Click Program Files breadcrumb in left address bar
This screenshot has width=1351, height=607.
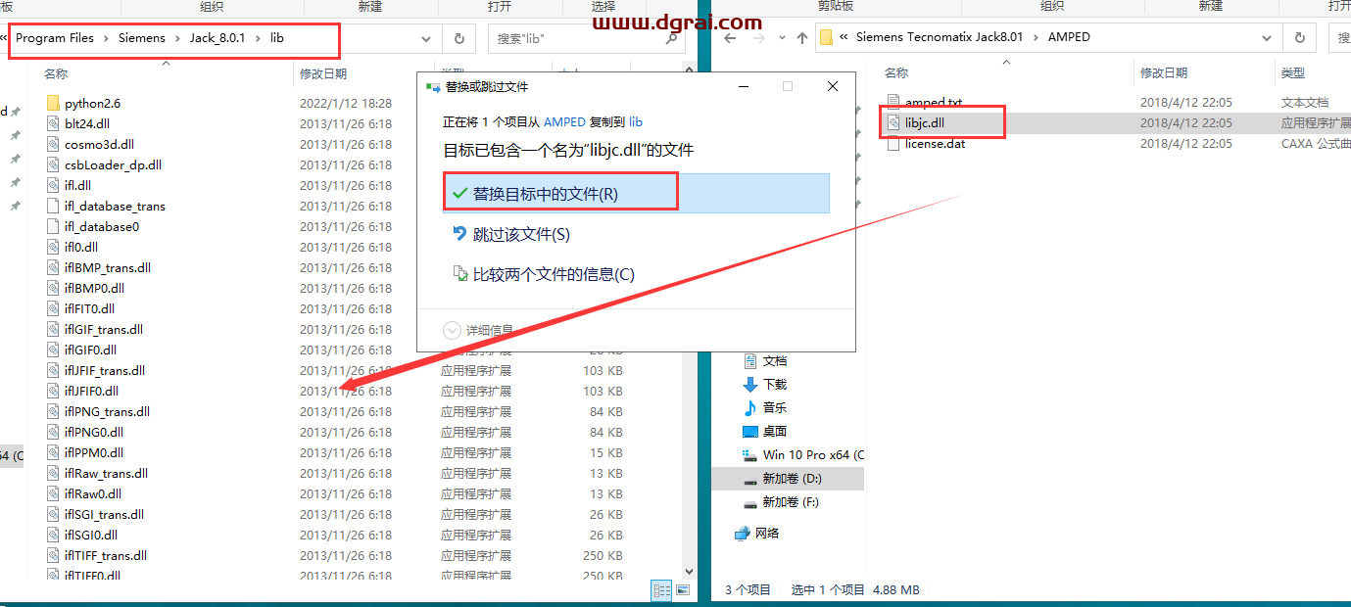pos(55,38)
